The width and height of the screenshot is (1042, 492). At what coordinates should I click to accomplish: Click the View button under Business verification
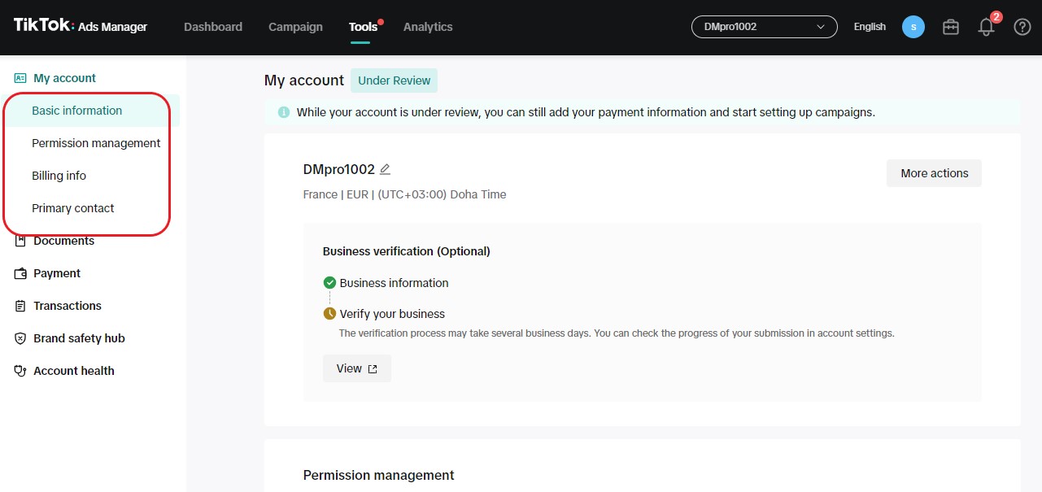click(x=356, y=368)
